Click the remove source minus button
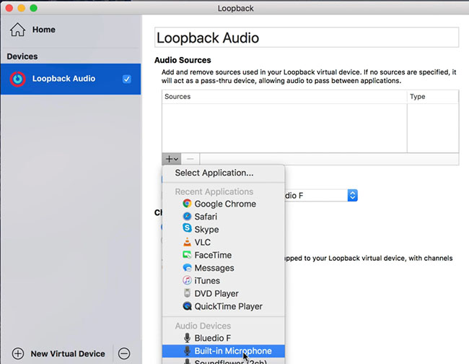 point(190,159)
